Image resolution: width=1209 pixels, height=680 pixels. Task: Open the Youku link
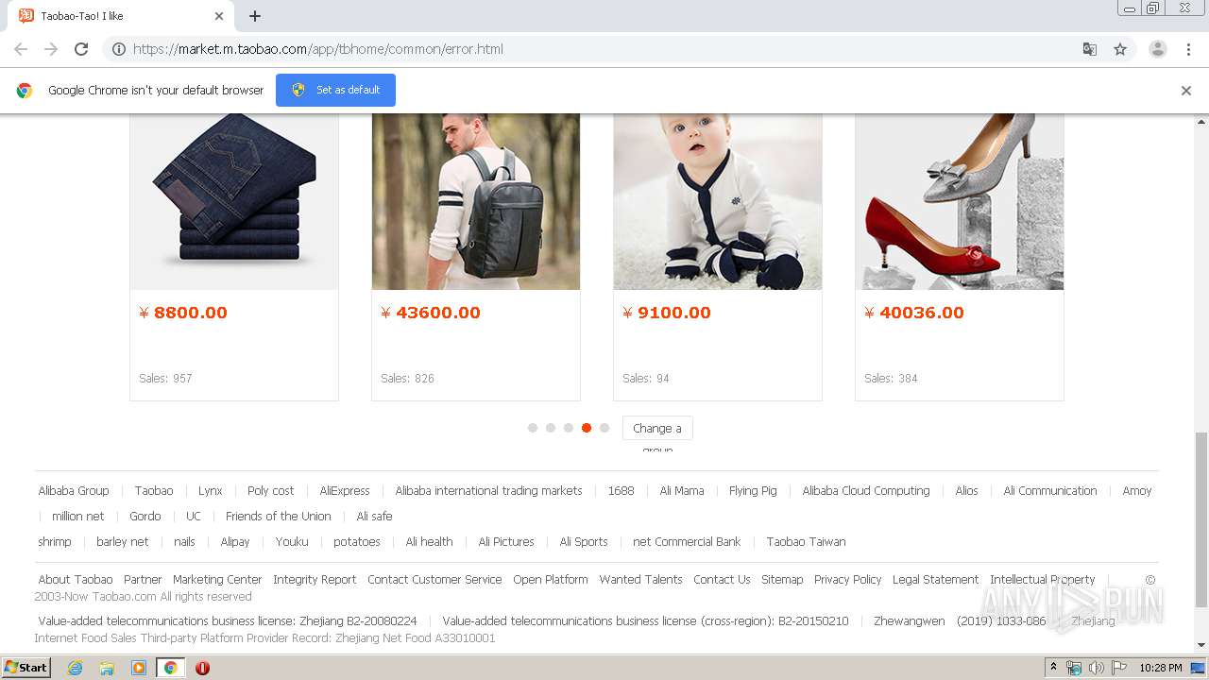tap(292, 542)
